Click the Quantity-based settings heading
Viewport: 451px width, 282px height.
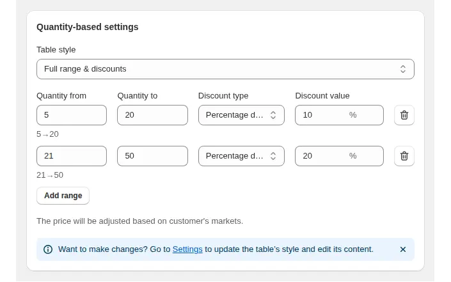pos(88,27)
